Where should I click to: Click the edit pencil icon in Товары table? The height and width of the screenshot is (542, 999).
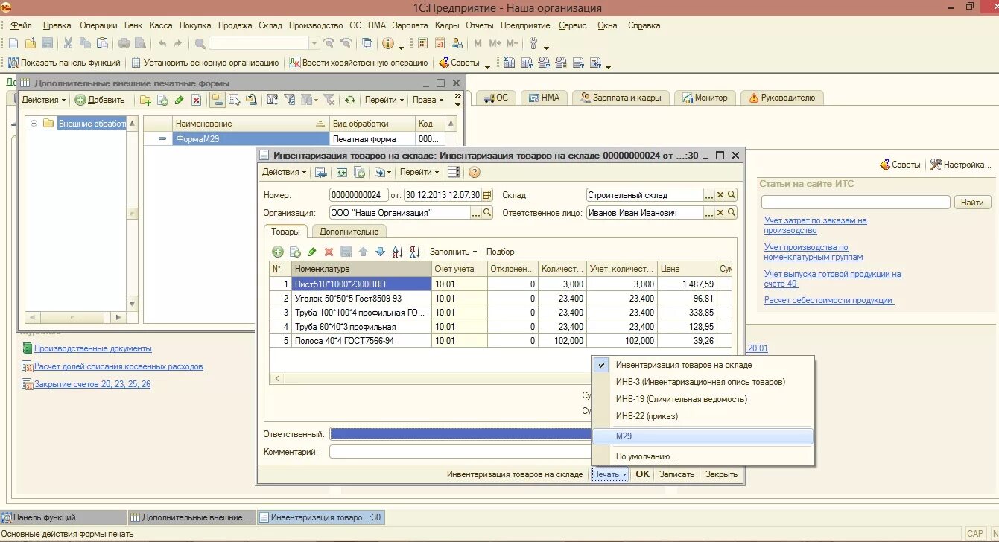[311, 252]
